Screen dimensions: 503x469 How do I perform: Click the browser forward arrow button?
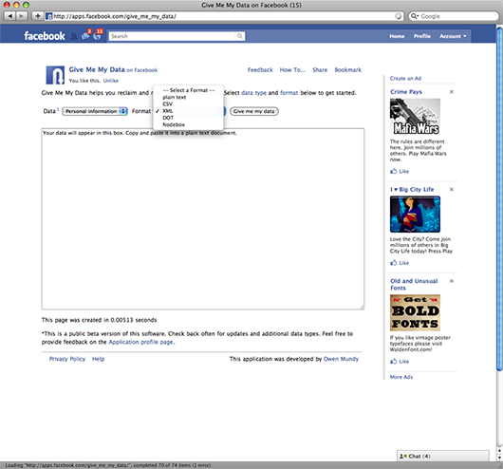tap(21, 16)
